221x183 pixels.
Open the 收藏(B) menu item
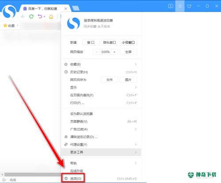pos(101,64)
